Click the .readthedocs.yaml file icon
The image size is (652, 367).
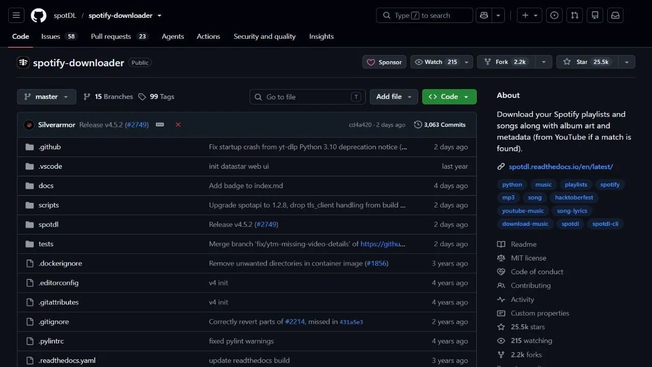tap(30, 360)
